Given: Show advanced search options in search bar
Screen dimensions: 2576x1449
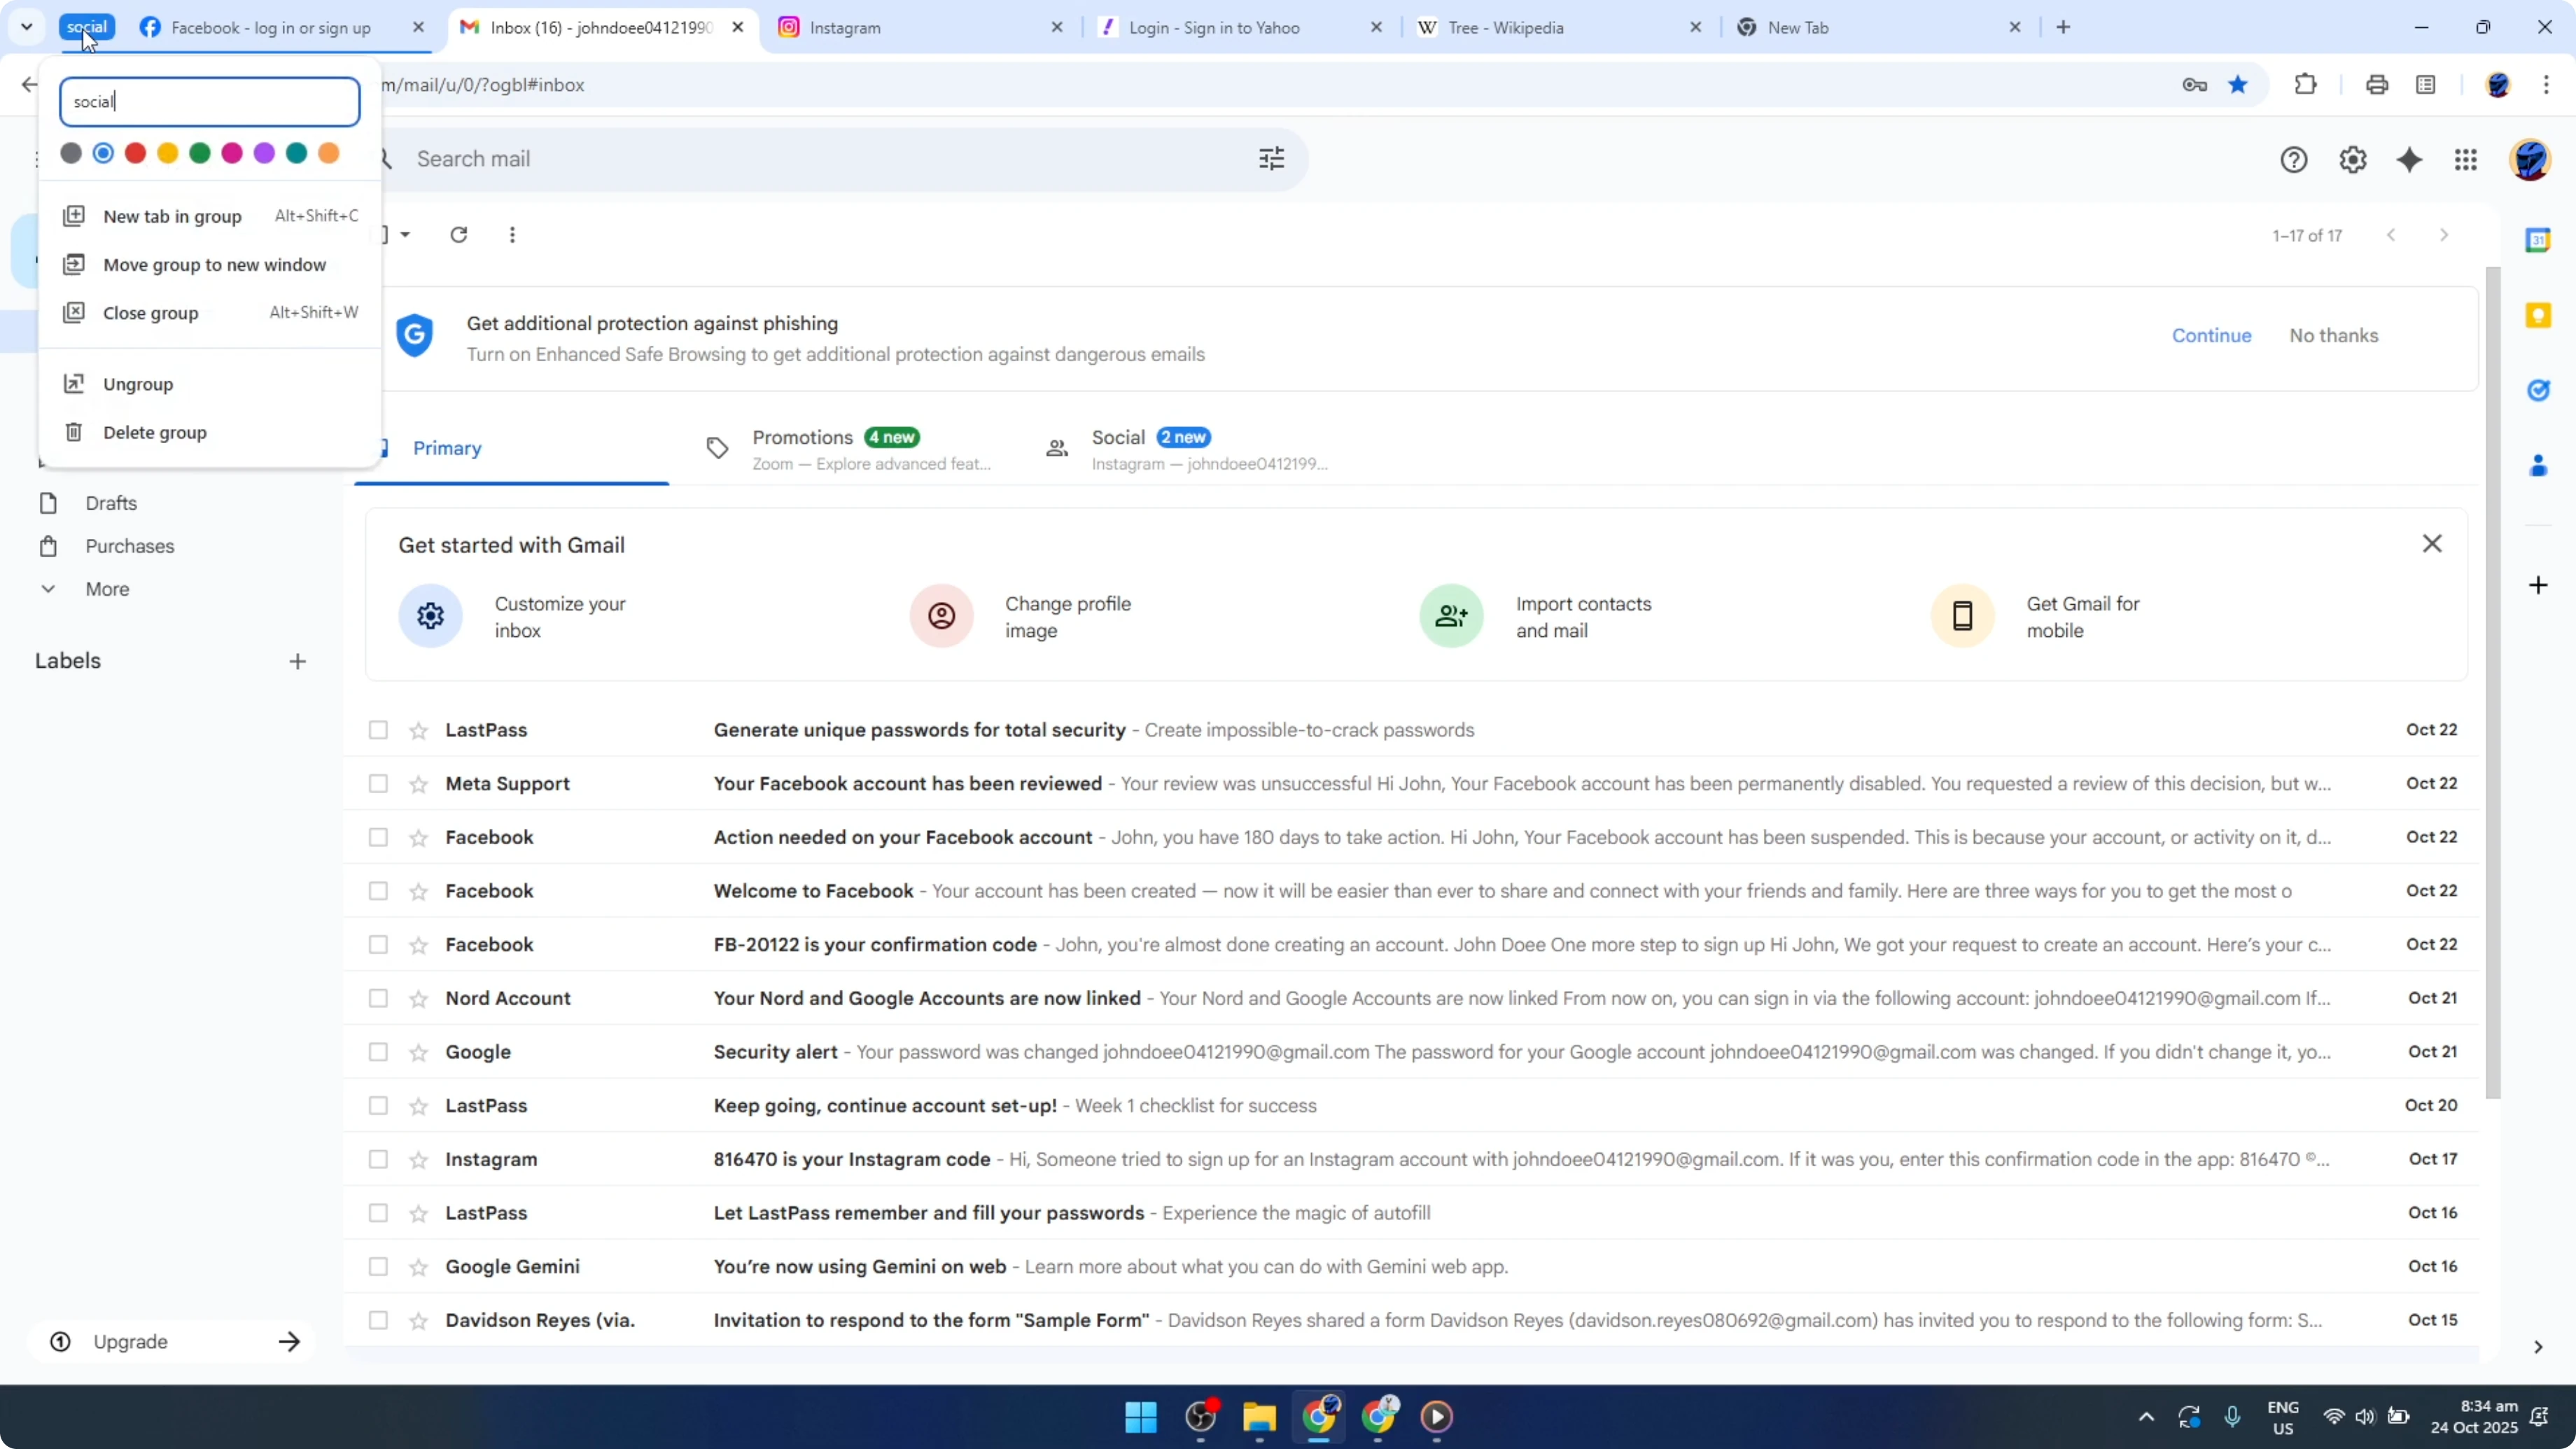Looking at the screenshot, I should [x=1271, y=158].
